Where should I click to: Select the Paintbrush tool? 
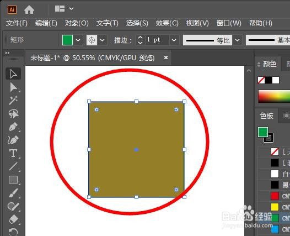tap(13, 193)
